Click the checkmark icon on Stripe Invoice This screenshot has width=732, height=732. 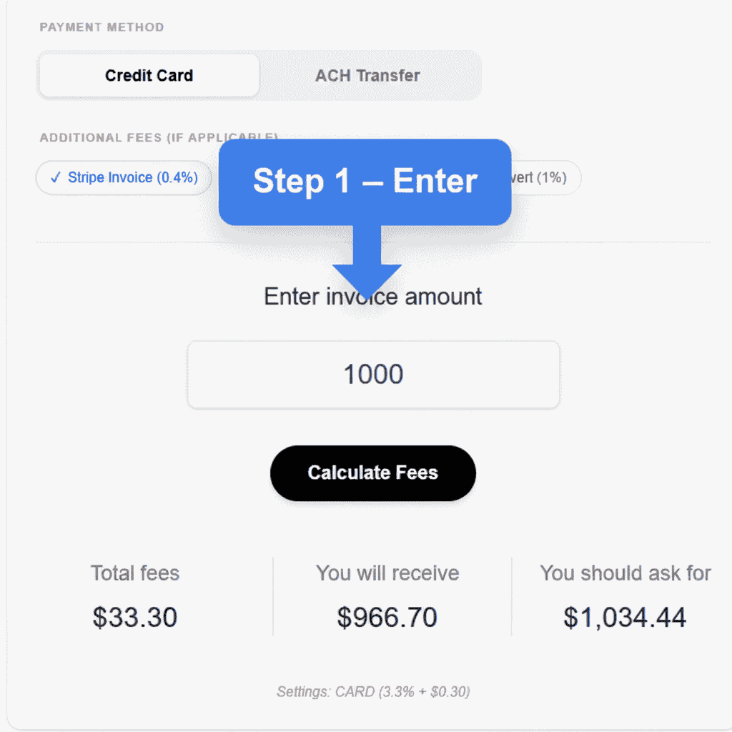click(x=56, y=177)
